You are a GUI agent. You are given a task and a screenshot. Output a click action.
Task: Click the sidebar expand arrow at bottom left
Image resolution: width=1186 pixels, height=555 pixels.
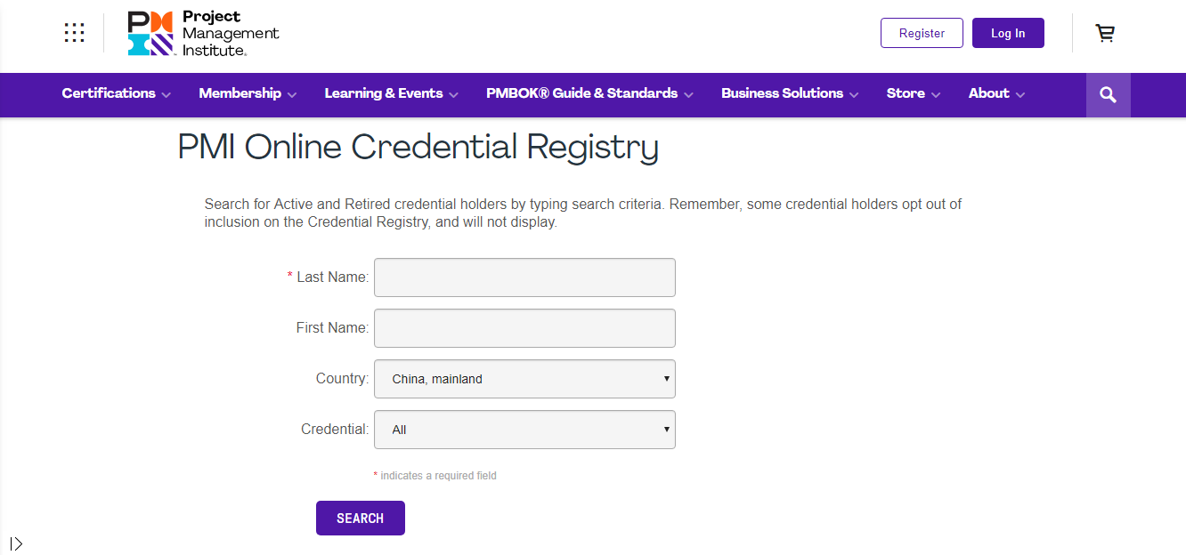pyautogui.click(x=16, y=543)
